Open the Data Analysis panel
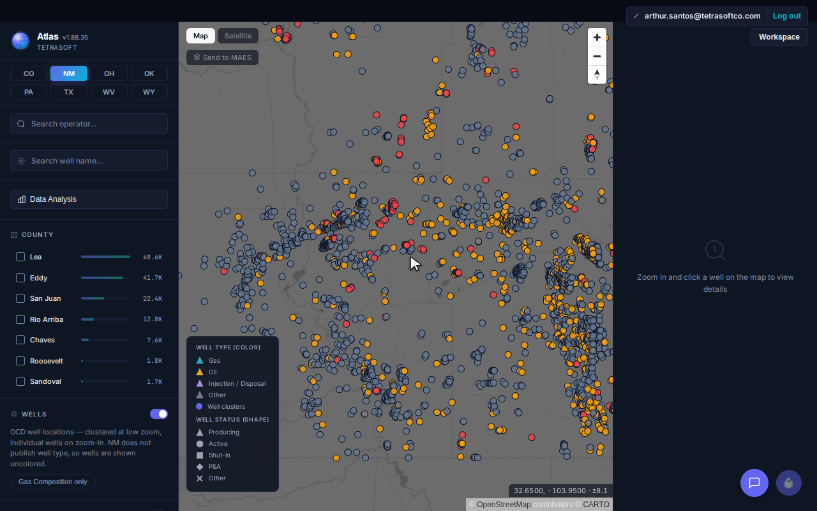This screenshot has height=511, width=817. [x=89, y=199]
